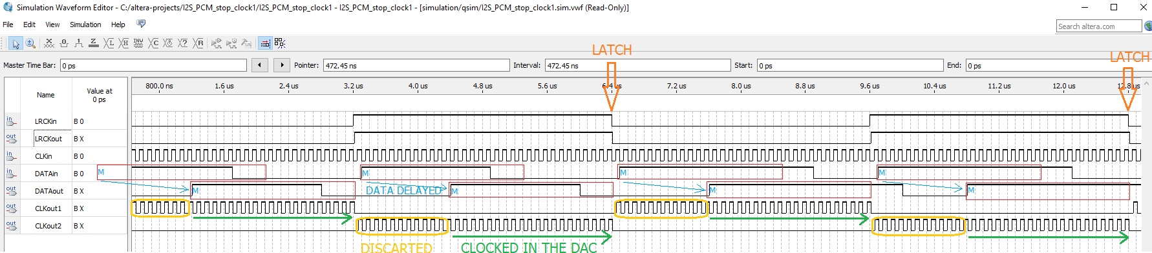Screen dimensions: 1152x253
Task: Click the feedback speech bubble icon
Action: pyautogui.click(x=141, y=24)
